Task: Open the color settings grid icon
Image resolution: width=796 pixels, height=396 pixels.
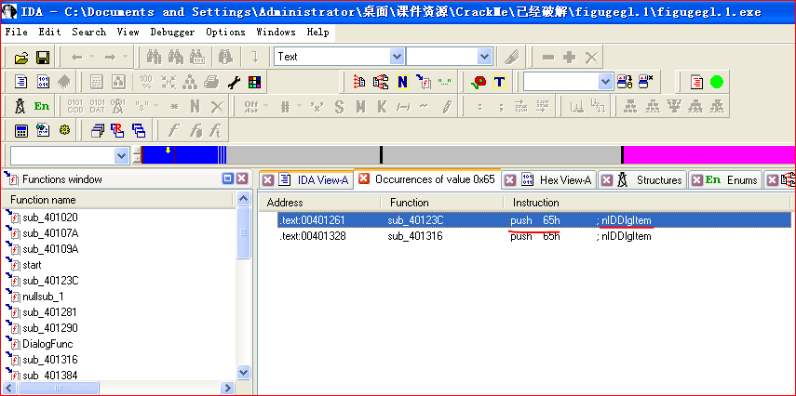Action: [x=254, y=82]
